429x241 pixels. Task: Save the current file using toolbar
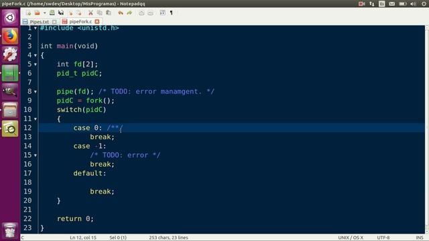pos(52,13)
